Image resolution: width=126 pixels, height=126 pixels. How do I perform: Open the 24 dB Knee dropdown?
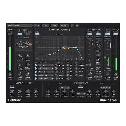point(98,77)
